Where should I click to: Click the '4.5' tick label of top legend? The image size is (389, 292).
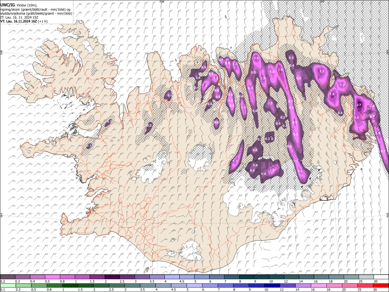(182, 281)
